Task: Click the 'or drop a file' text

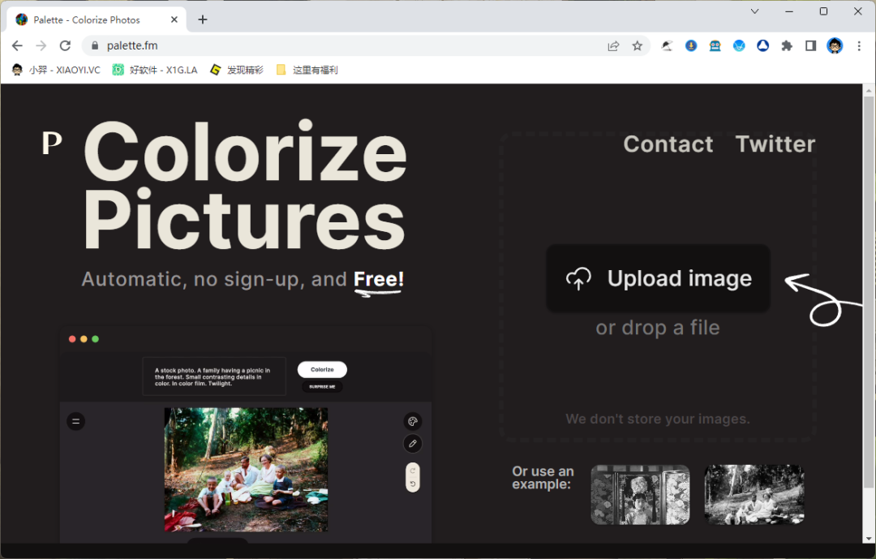Action: [658, 328]
